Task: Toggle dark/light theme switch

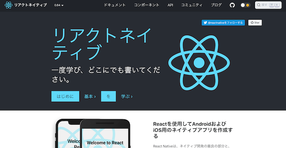Action: [x=245, y=5]
